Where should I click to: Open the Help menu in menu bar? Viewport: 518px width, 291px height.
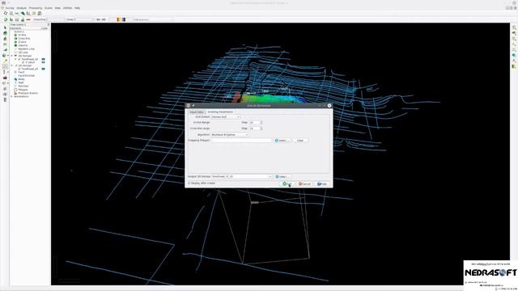[78, 8]
